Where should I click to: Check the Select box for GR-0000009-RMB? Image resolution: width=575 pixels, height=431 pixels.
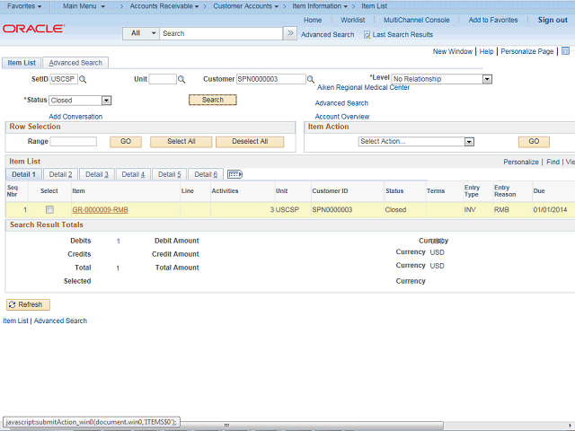(x=49, y=209)
